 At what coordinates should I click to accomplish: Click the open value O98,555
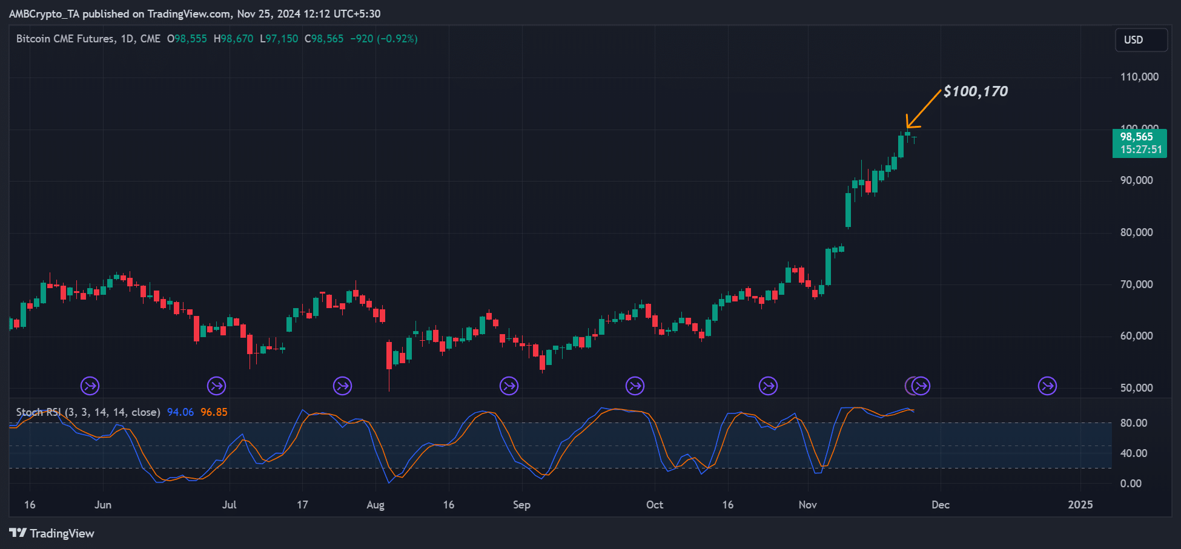pos(187,39)
